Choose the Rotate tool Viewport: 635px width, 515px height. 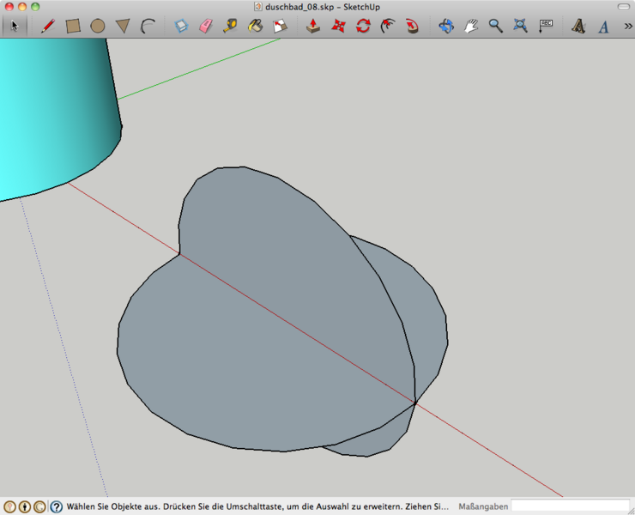tap(363, 26)
